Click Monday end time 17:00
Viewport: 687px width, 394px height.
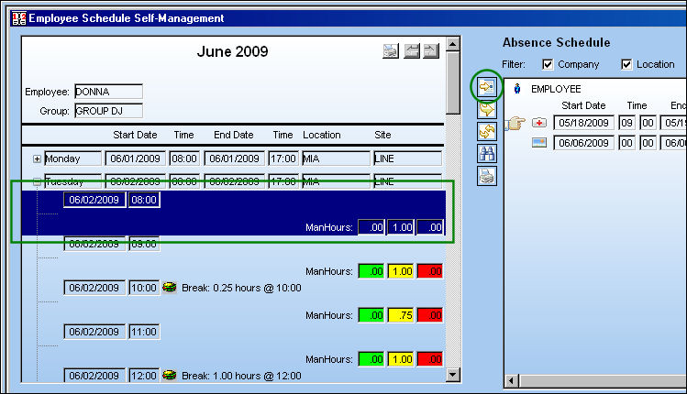click(283, 159)
